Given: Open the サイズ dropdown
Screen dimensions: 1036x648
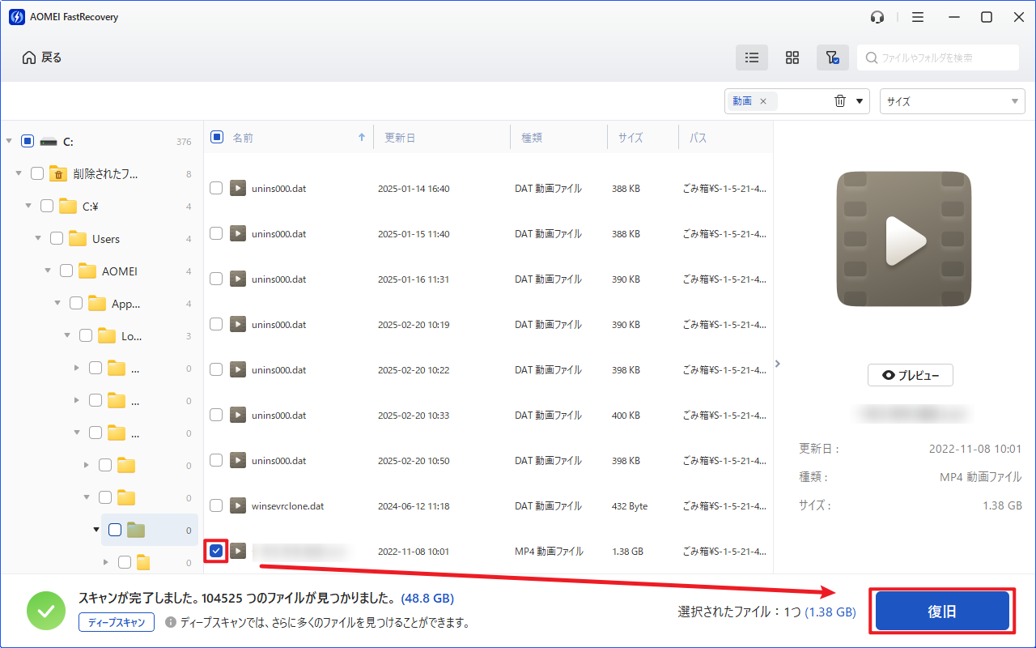Looking at the screenshot, I should tap(952, 101).
